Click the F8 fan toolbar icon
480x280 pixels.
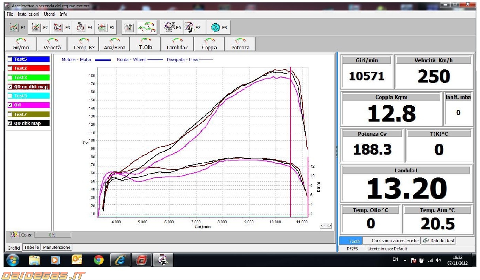point(219,28)
